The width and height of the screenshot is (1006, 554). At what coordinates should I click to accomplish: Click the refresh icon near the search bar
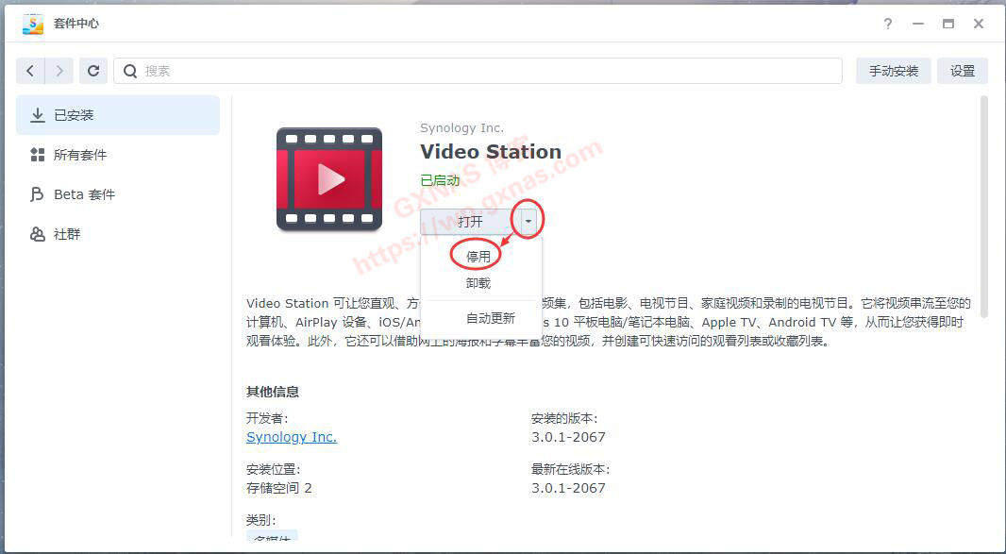(x=93, y=70)
